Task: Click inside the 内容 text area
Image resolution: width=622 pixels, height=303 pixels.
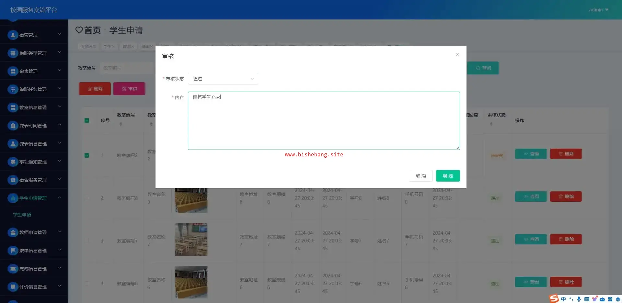Action: click(324, 123)
